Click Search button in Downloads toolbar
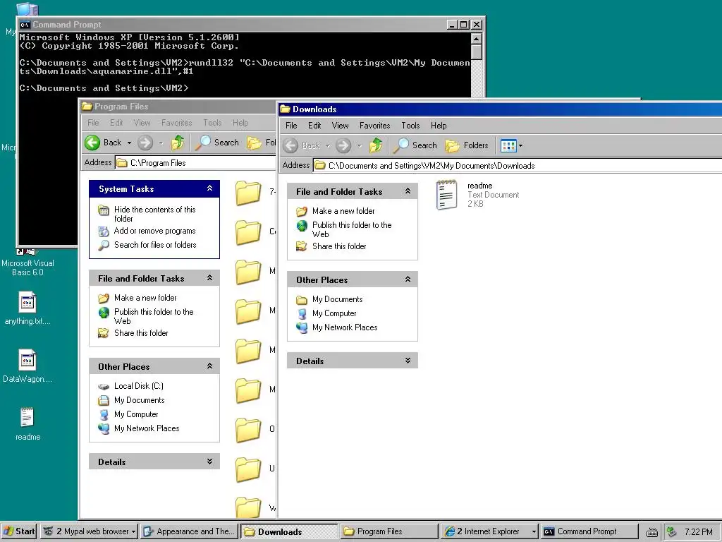Viewport: 722px width, 542px height. (x=415, y=145)
